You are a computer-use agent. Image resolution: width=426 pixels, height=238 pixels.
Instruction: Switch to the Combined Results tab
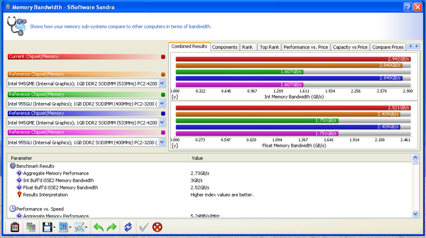(189, 46)
